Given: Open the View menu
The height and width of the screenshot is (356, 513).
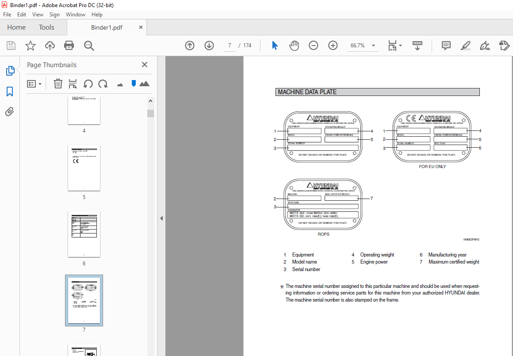Looking at the screenshot, I should (x=38, y=15).
